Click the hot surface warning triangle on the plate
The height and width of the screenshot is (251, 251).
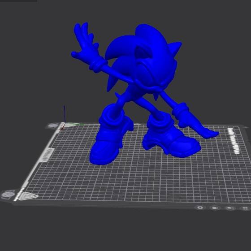[28, 196]
